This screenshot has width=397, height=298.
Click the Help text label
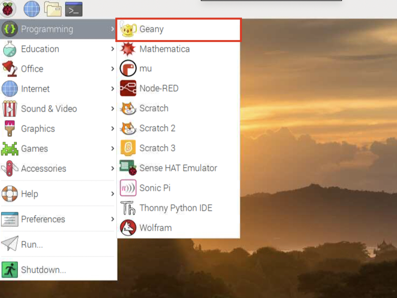29,194
